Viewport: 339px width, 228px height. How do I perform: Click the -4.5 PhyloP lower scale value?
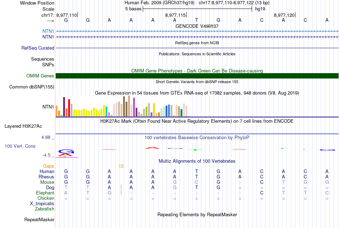[x=46, y=155]
